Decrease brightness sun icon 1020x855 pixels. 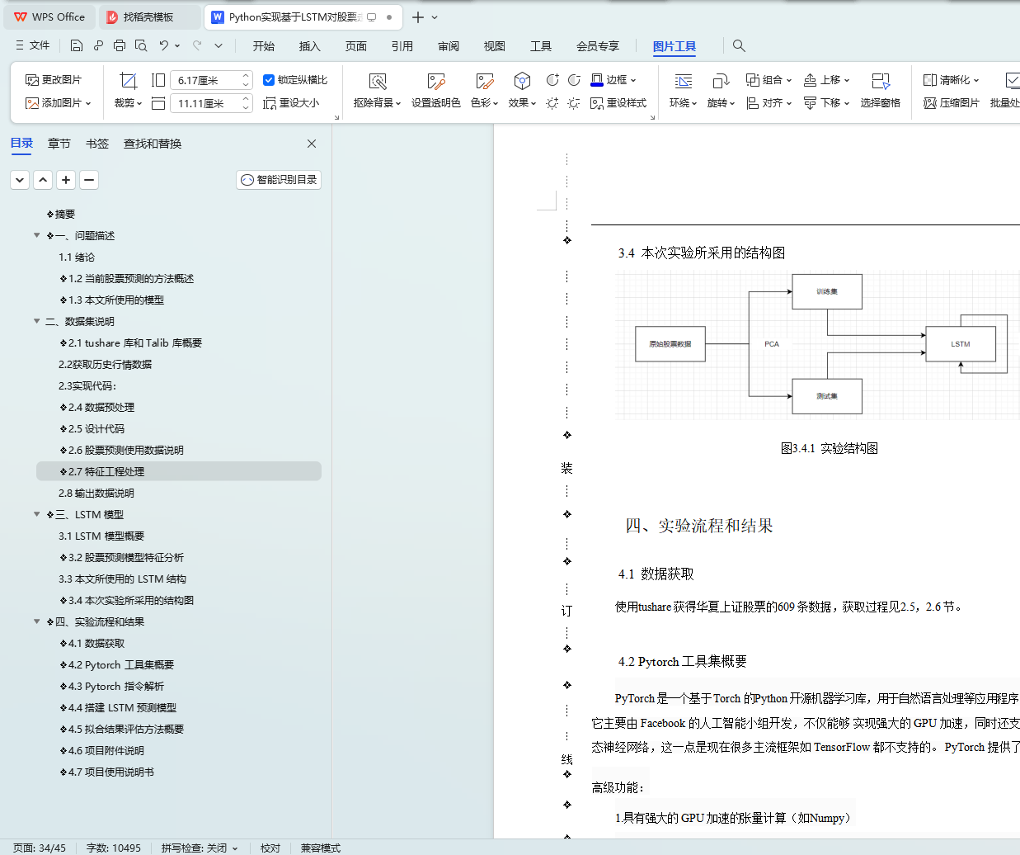pos(575,103)
